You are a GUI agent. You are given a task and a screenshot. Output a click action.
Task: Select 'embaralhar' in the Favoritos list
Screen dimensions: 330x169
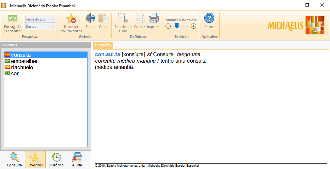[x=46, y=61]
